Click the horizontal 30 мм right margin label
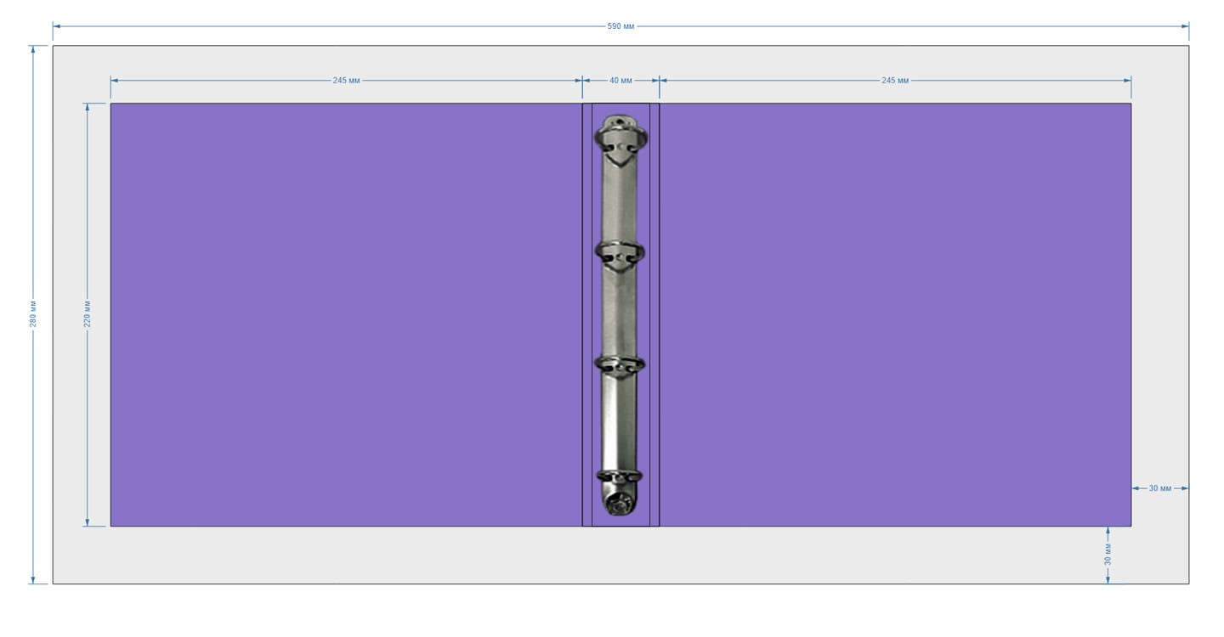 (1160, 488)
